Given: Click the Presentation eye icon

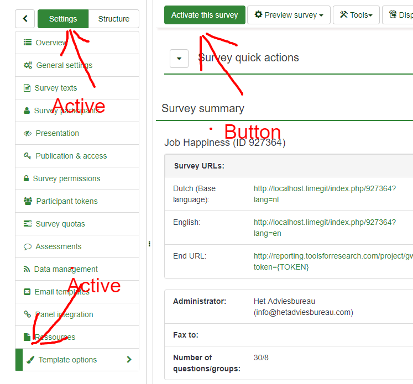Looking at the screenshot, I should (x=28, y=133).
